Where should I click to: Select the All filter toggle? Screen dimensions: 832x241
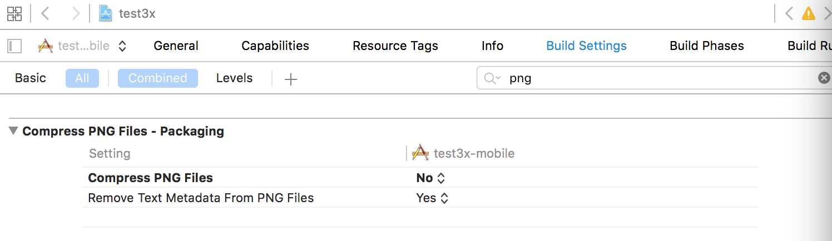tap(82, 78)
